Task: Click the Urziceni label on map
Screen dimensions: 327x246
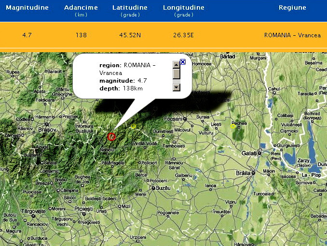Action: [x=138, y=237]
